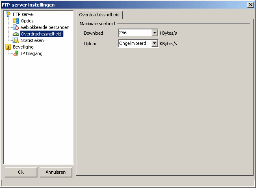Viewport: 256px width, 188px height.
Task: Click the Upload field showing Ongelimiteerd
Action: [135, 44]
